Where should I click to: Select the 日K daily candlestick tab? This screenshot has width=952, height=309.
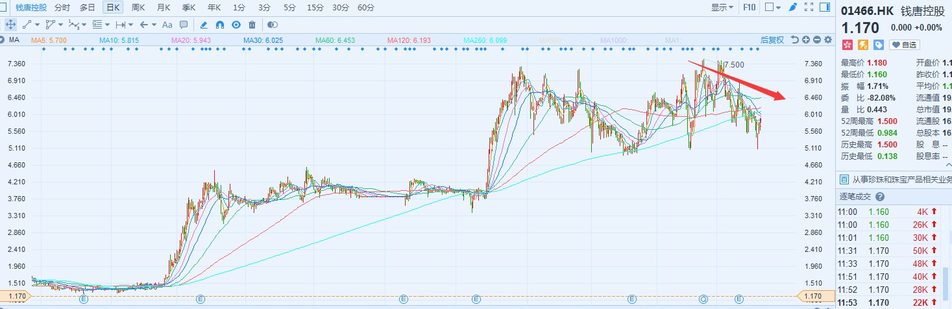pyautogui.click(x=113, y=8)
